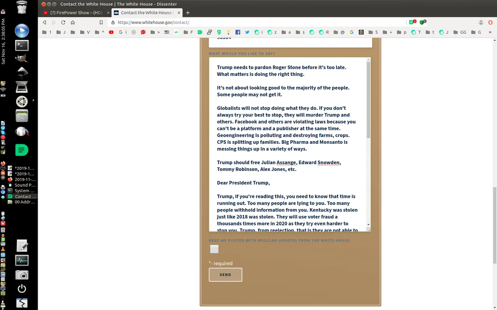Bookmark this page with the bookmark icon
497x310 pixels.
pyautogui.click(x=101, y=22)
